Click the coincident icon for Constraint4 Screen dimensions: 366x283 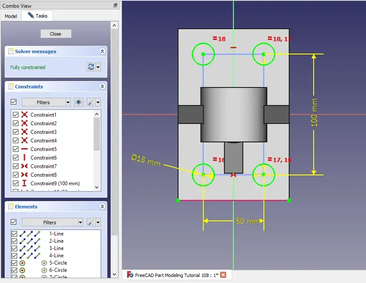coord(24,141)
